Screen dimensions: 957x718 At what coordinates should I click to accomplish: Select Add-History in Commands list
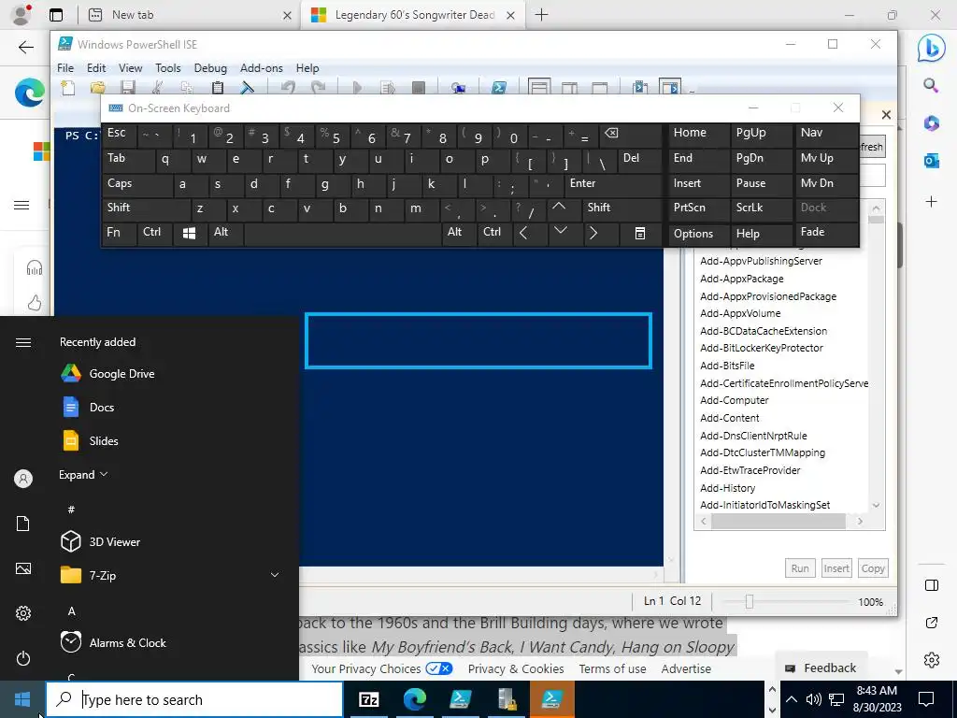point(727,488)
